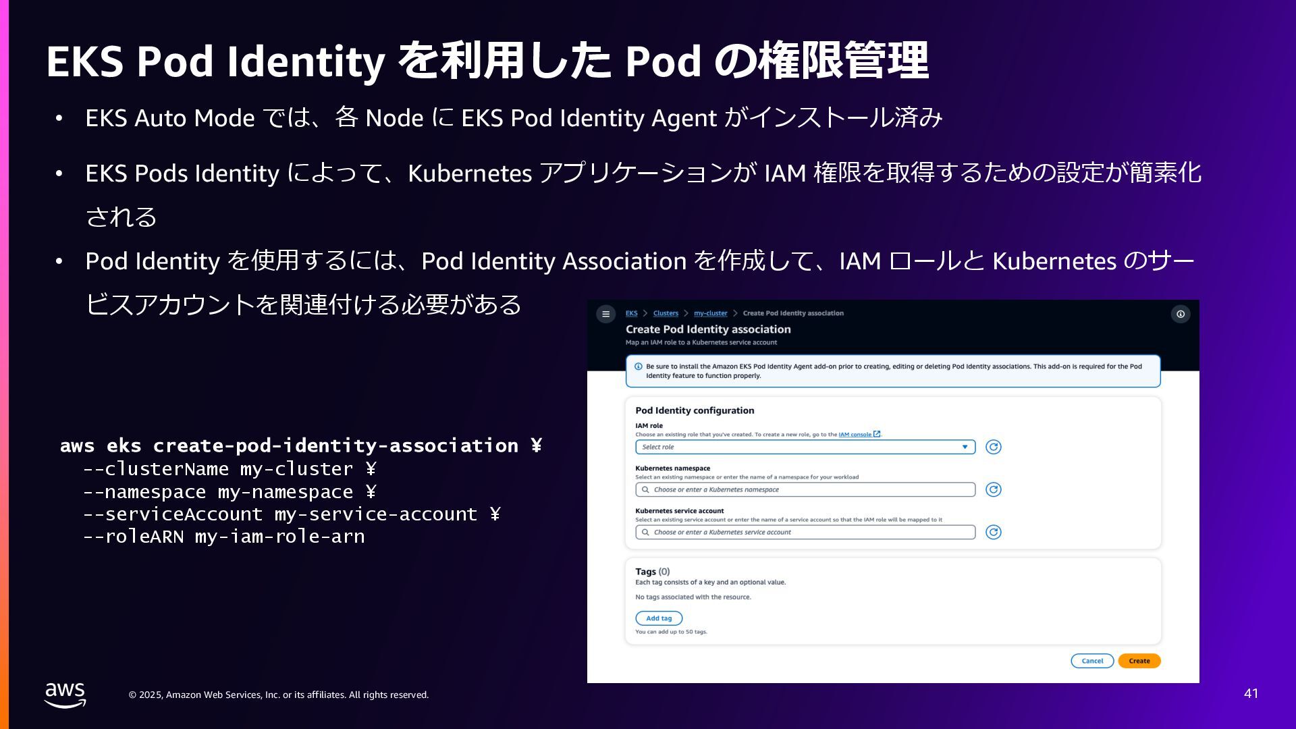Click the AWS logo in the slide footer
The width and height of the screenshot is (1296, 729).
(x=65, y=695)
